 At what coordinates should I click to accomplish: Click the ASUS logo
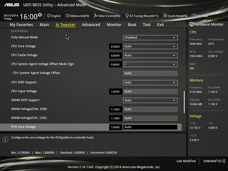[12, 5]
